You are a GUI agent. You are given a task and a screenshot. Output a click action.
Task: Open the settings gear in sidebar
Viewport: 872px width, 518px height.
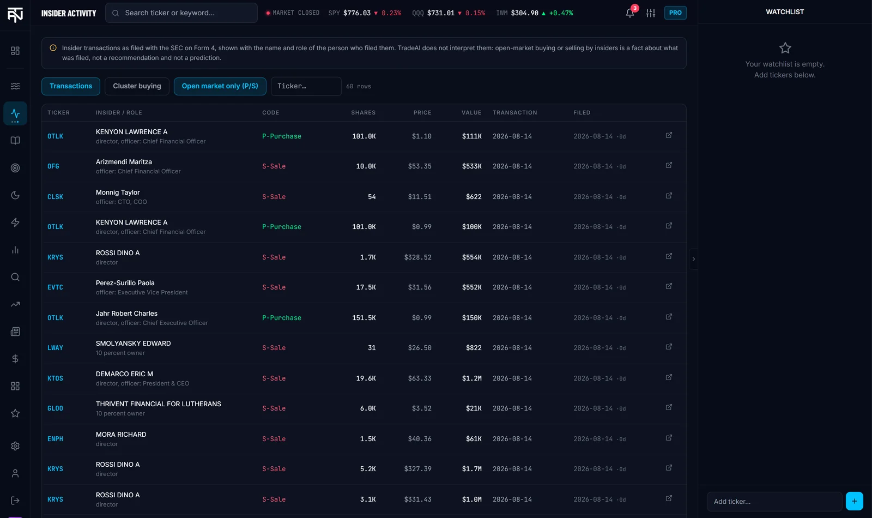15,446
